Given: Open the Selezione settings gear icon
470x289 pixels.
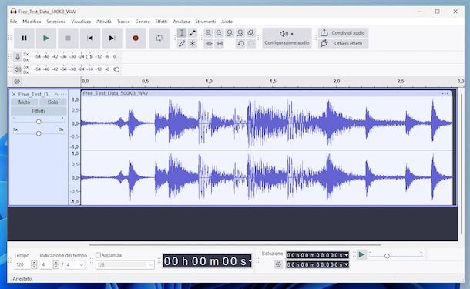Looking at the screenshot, I should 278,264.
